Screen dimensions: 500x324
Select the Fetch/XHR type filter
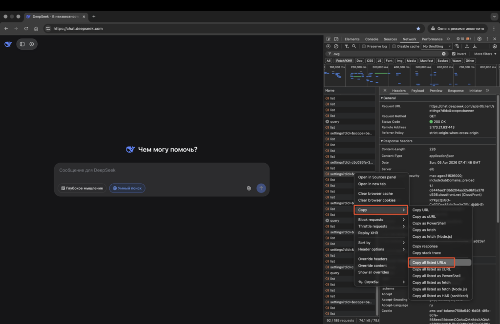(344, 61)
